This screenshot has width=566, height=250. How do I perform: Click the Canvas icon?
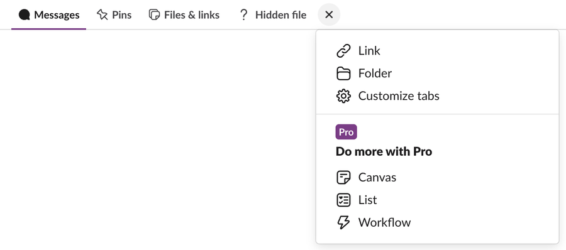(343, 178)
